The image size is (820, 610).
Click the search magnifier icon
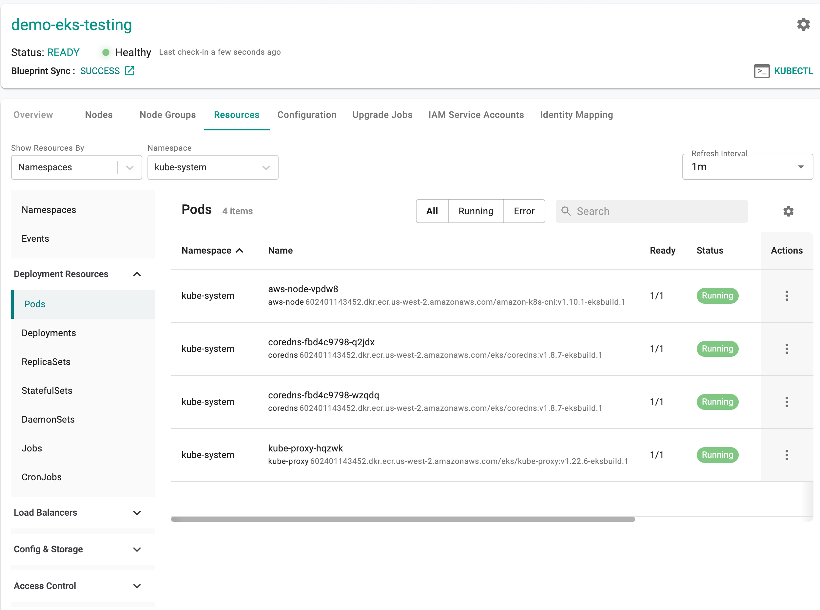click(x=566, y=211)
